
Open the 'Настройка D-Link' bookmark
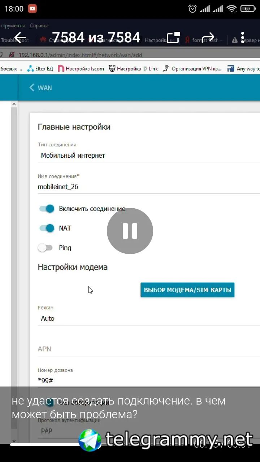coord(133,69)
